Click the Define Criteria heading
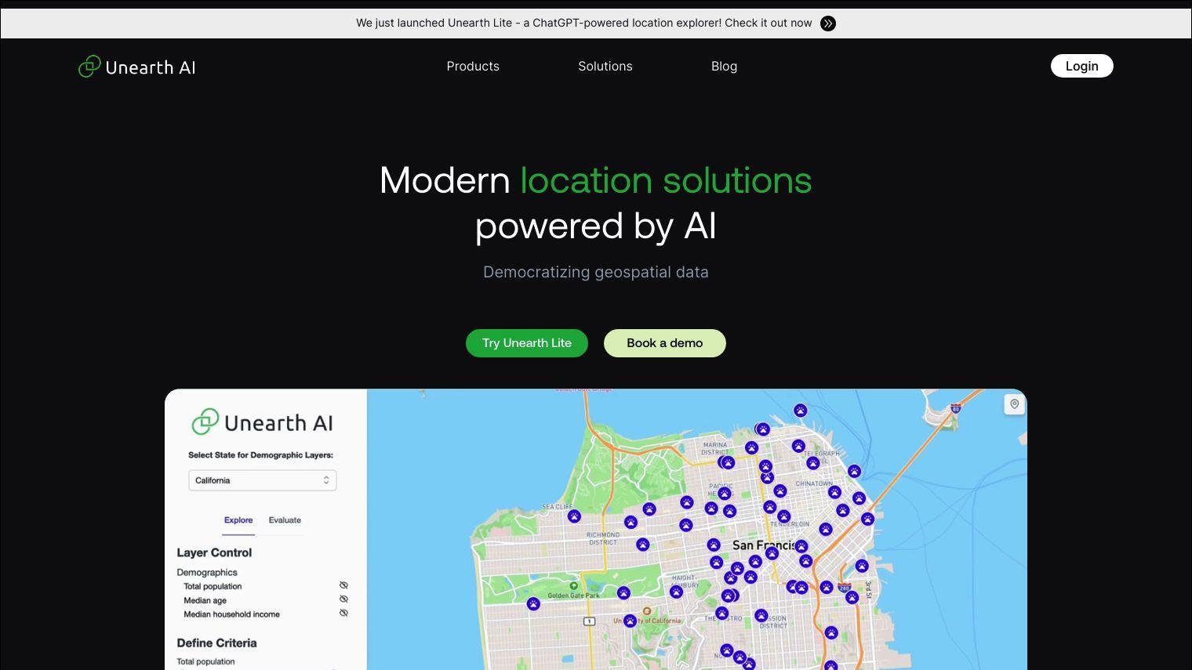Image resolution: width=1192 pixels, height=670 pixels. 216,643
